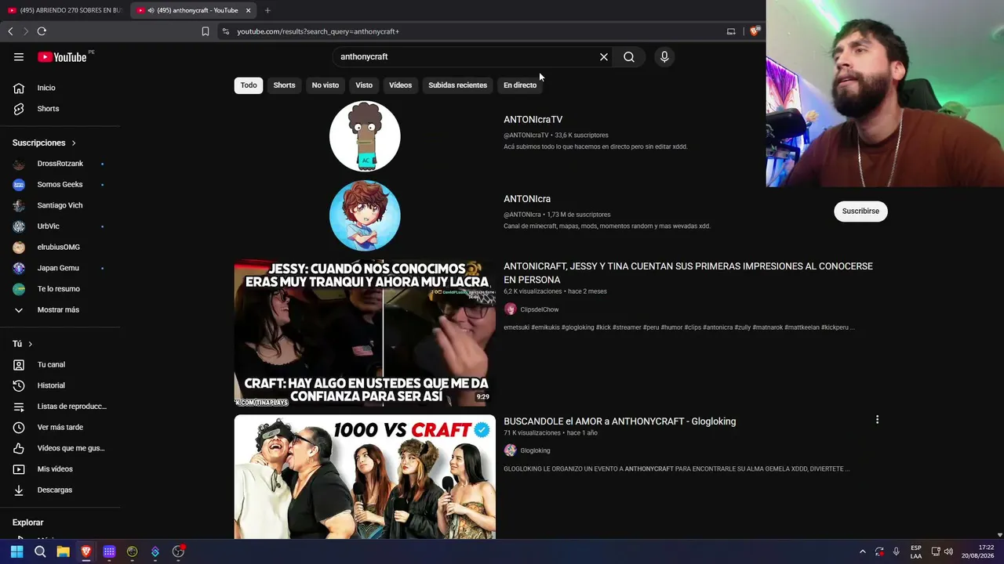Open ANTONIcra channel avatar
The image size is (1004, 564).
tap(365, 215)
